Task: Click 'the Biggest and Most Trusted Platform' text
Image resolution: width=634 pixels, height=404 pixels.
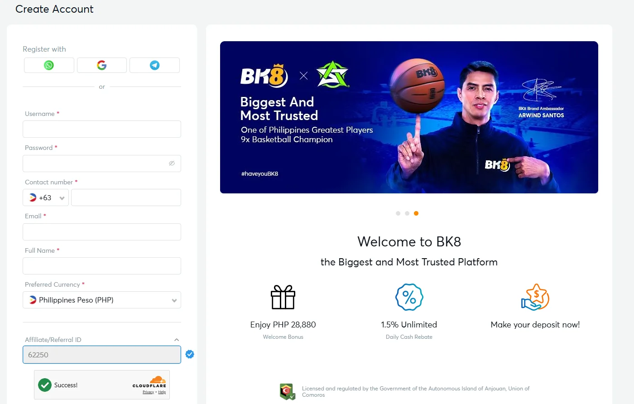Action: point(409,262)
